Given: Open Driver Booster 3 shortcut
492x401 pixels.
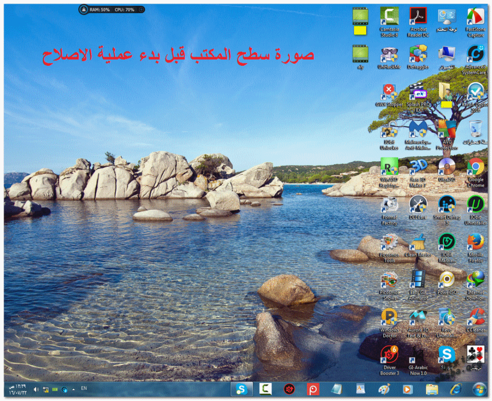Looking at the screenshot, I should click(x=389, y=354).
